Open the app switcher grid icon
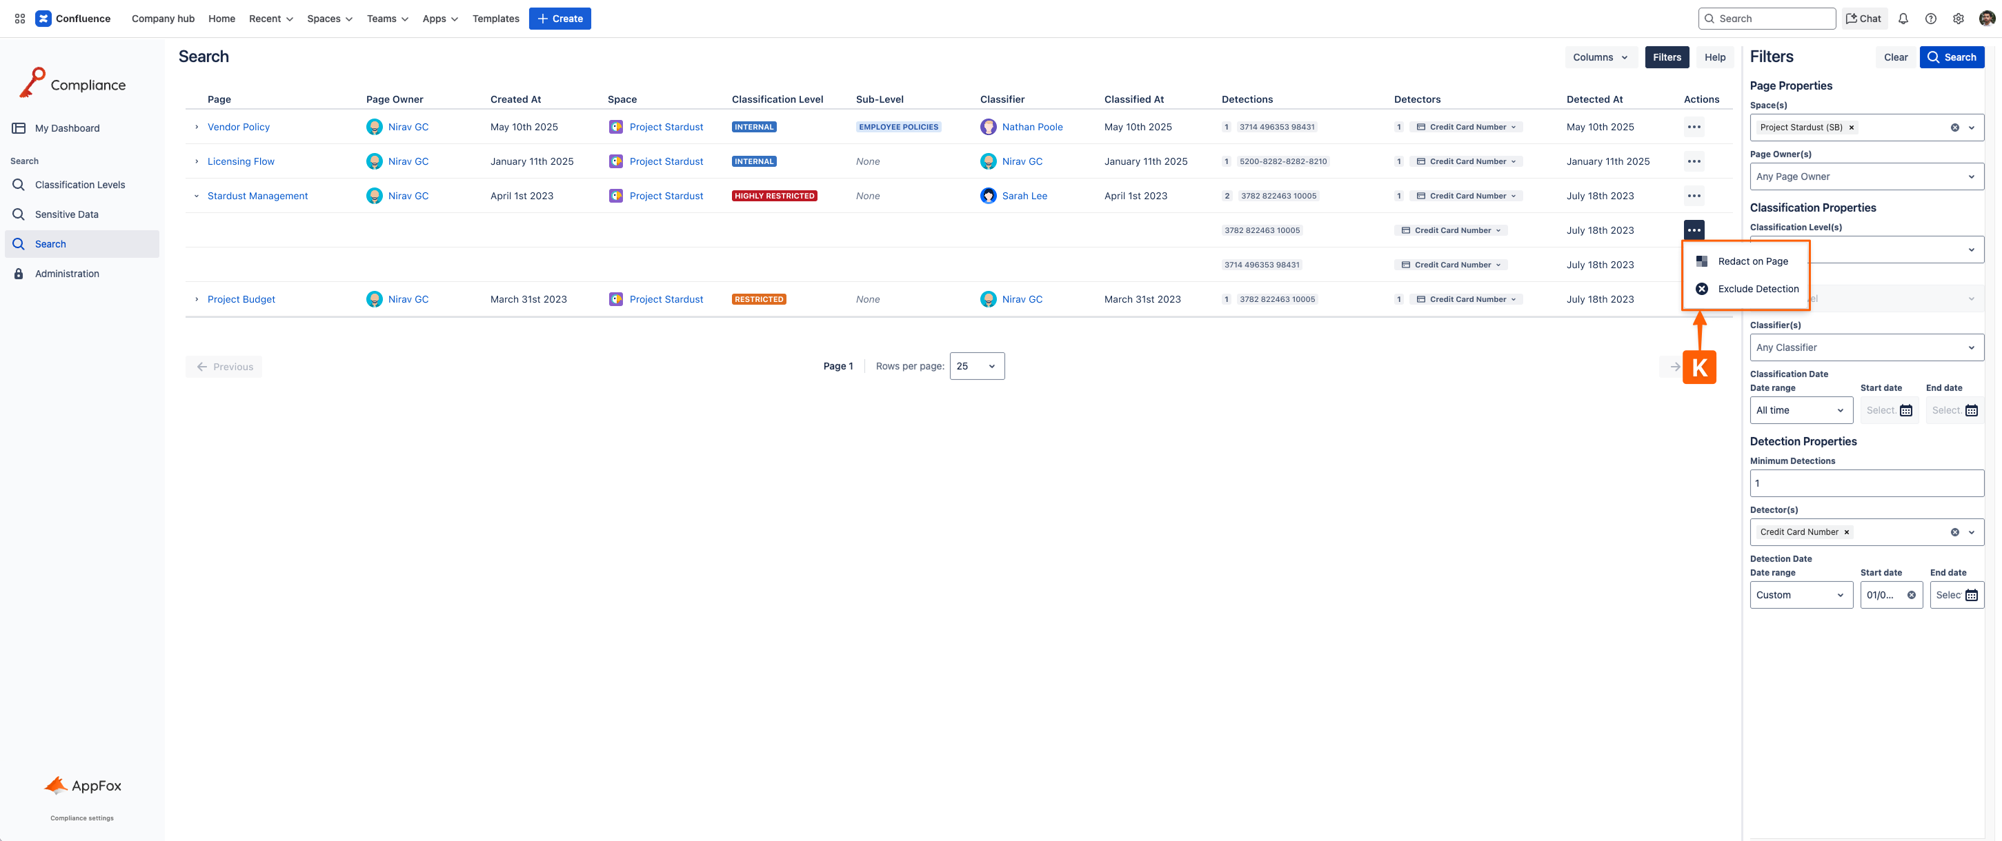The image size is (2002, 841). [20, 19]
